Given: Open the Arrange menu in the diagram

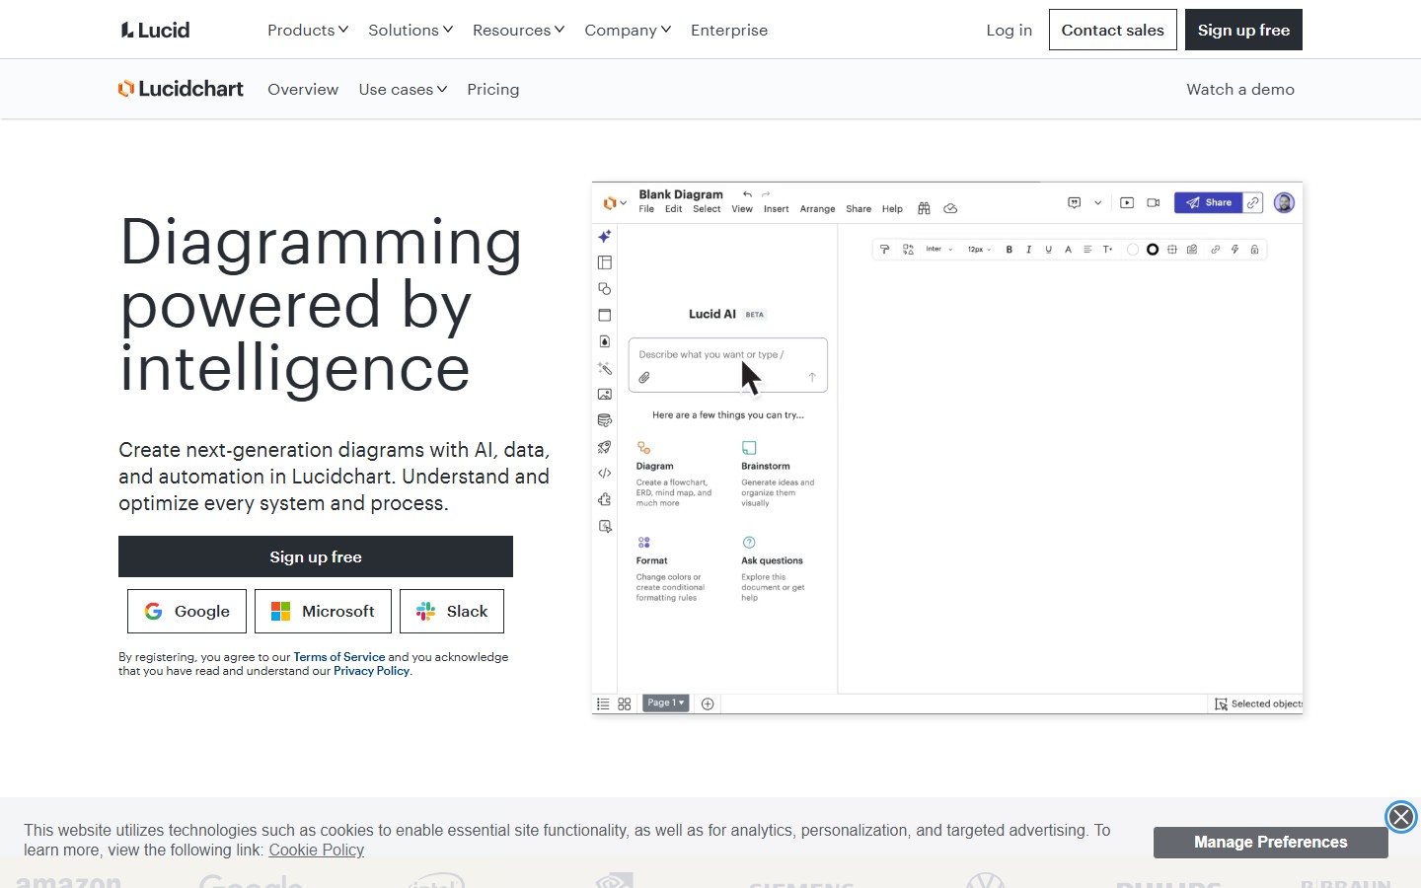Looking at the screenshot, I should coord(817,209).
